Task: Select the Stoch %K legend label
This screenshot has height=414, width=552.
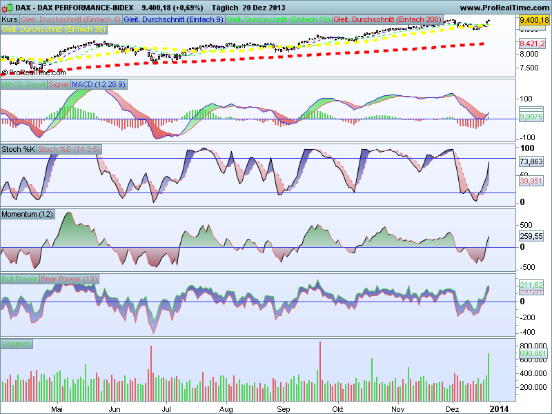Action: pyautogui.click(x=18, y=149)
